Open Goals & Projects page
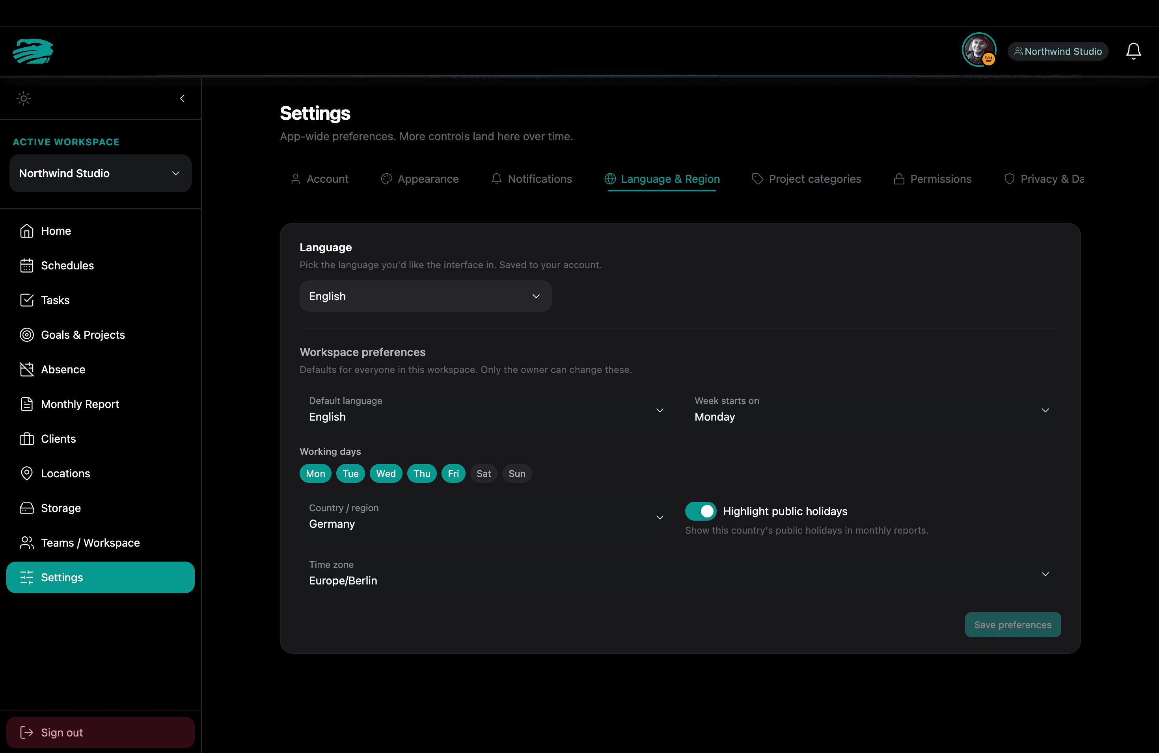The height and width of the screenshot is (753, 1159). 100,335
